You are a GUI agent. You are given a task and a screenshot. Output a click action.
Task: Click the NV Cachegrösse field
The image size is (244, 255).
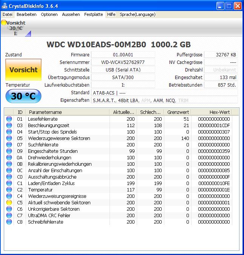pyautogui.click(x=221, y=62)
